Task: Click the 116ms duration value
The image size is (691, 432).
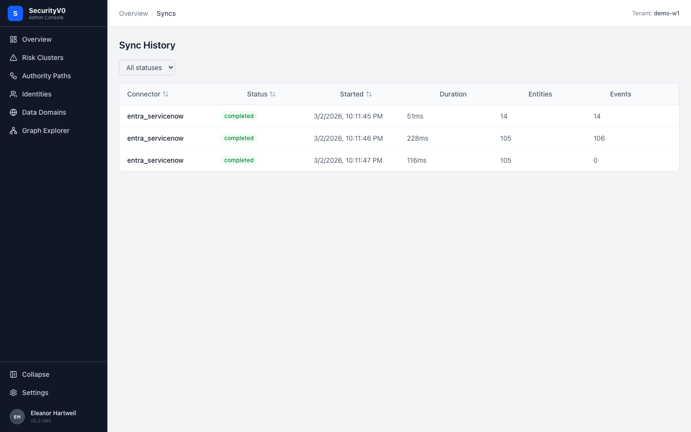Action: (417, 160)
